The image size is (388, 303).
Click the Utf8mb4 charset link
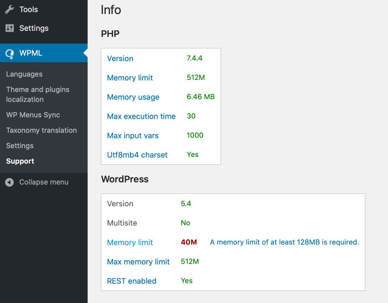point(137,155)
